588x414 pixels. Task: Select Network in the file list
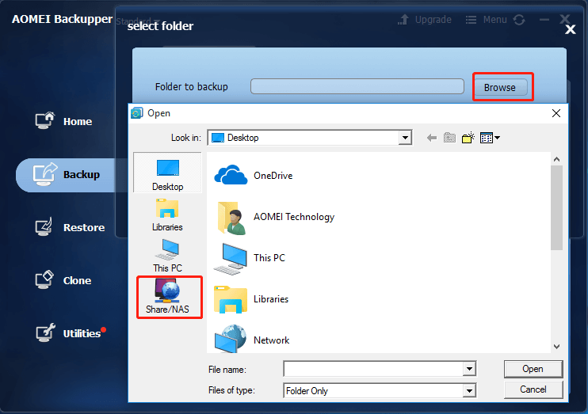point(252,340)
